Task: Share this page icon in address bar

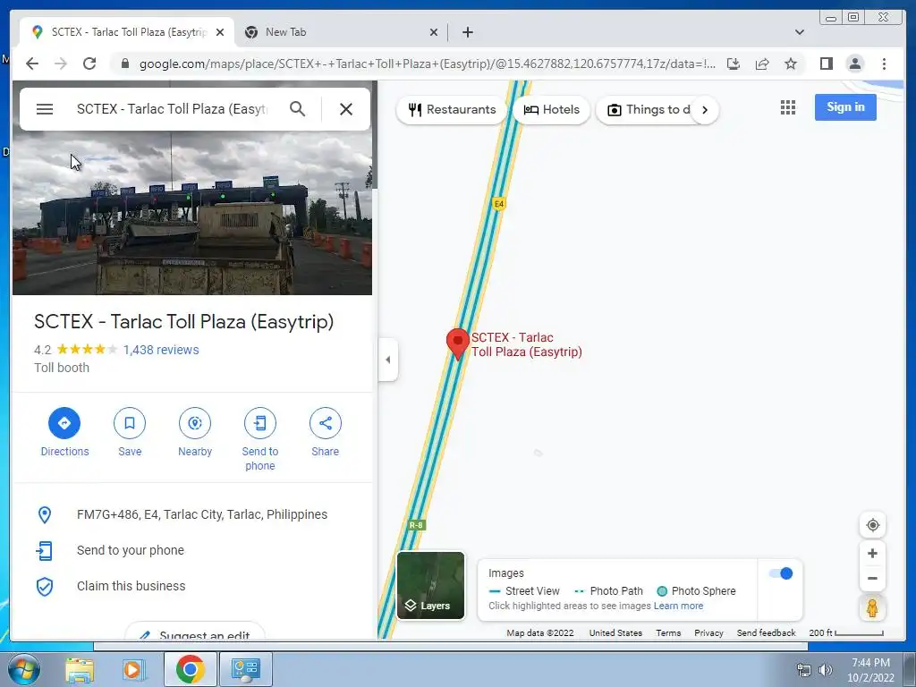Action: click(x=762, y=64)
